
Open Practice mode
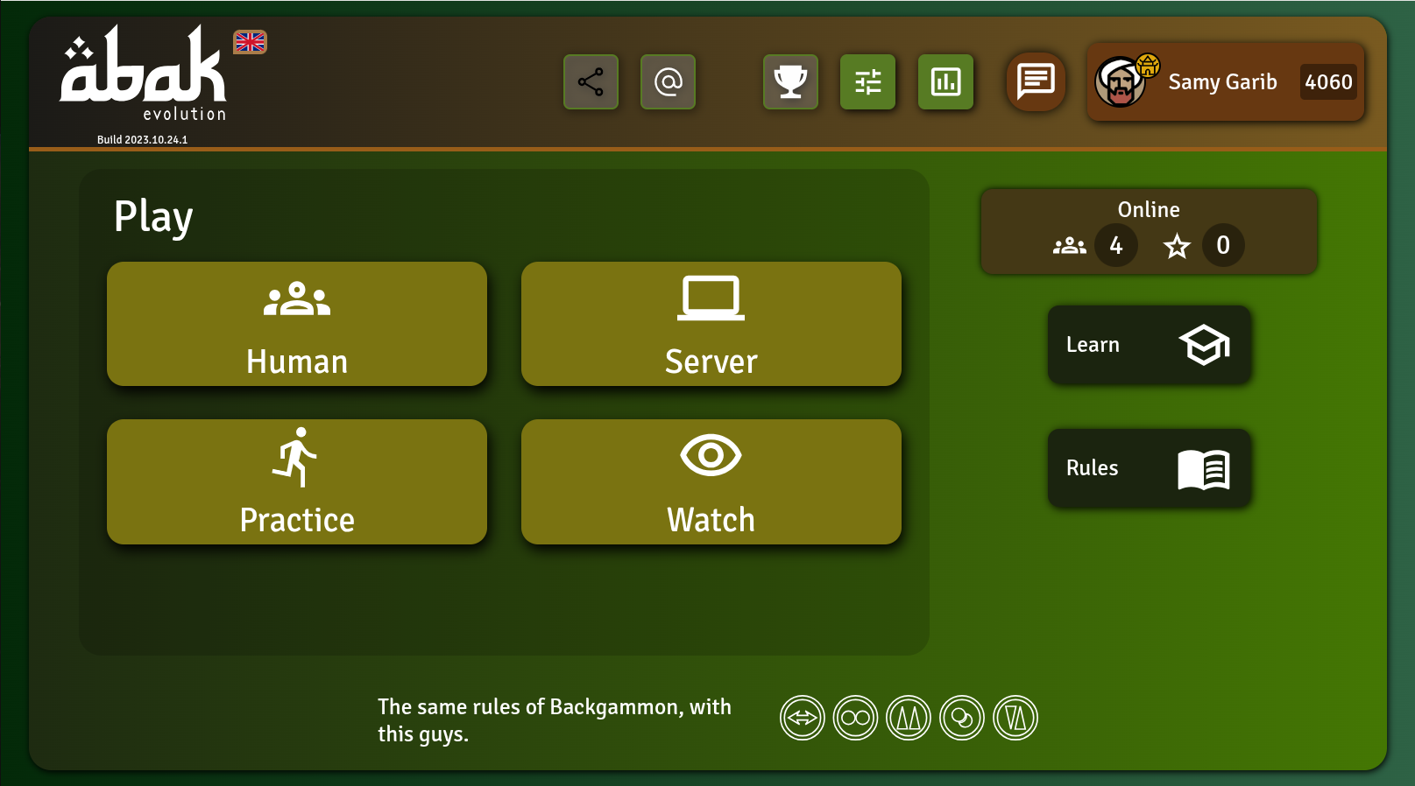(x=297, y=482)
